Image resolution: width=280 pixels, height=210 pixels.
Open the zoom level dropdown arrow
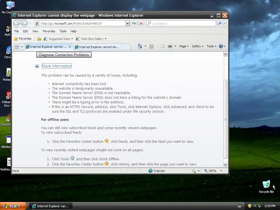coord(221,171)
